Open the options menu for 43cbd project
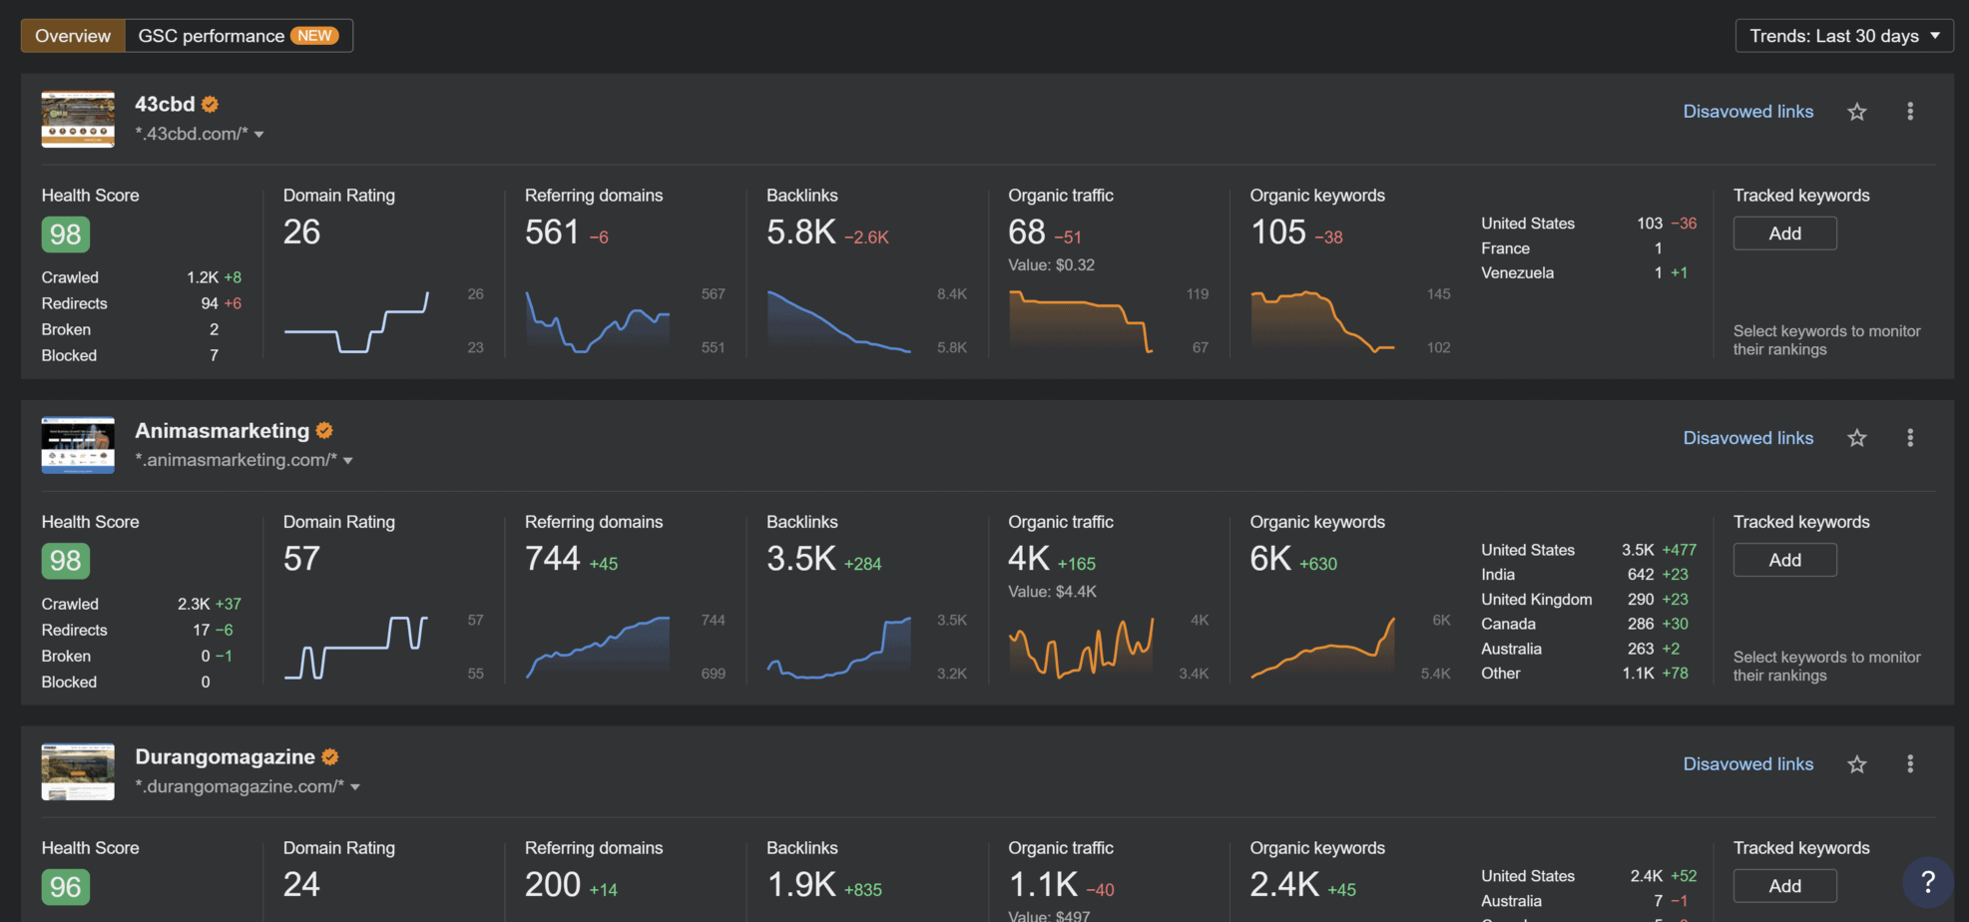1969x922 pixels. point(1909,111)
